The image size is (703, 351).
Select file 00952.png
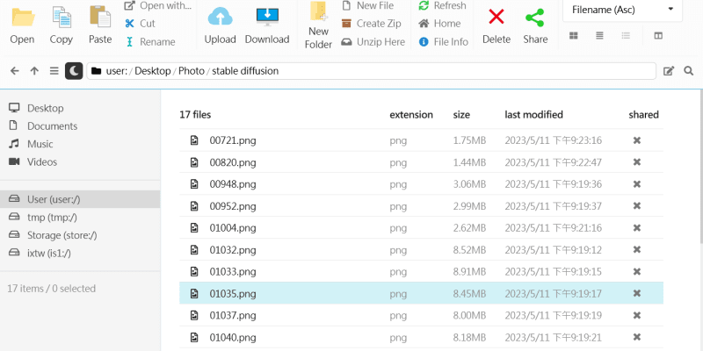(x=421, y=206)
